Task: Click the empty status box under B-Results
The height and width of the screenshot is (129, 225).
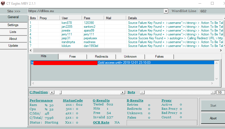Action: click(162, 123)
